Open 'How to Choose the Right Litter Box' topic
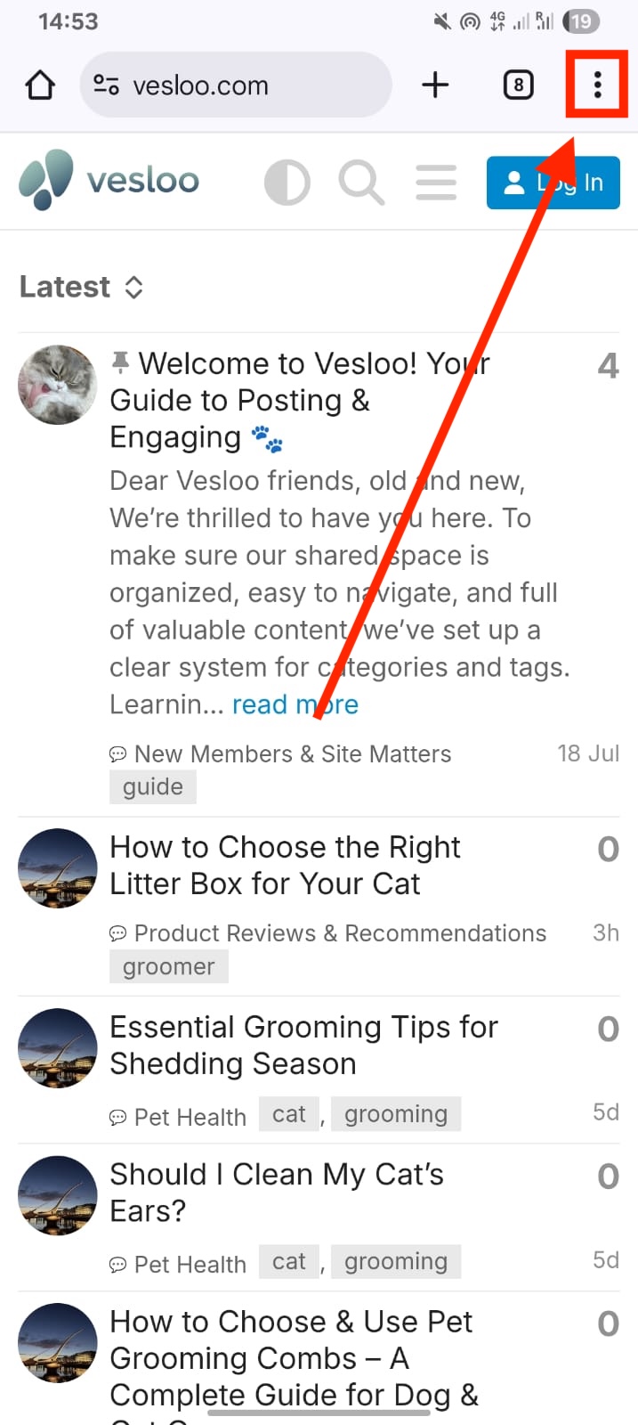This screenshot has height=1425, width=638. [285, 865]
